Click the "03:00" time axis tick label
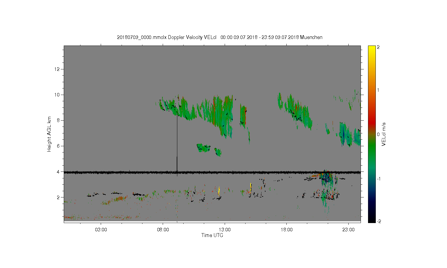Screen dimensions: 447x268 [101, 230]
